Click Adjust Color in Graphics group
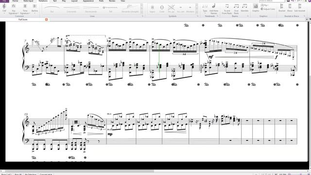The width and height of the screenshot is (311, 175). pyautogui.click(x=268, y=9)
